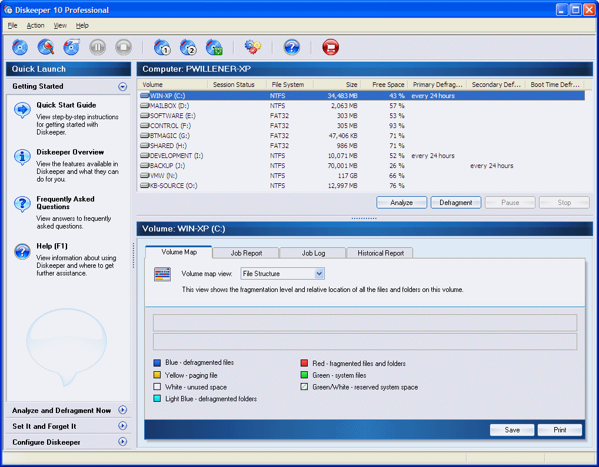The width and height of the screenshot is (599, 467).
Task: Click the White unused space swatch
Action: (x=157, y=387)
